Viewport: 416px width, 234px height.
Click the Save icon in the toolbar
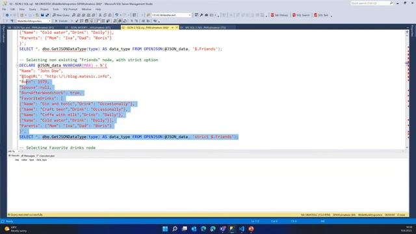tap(42, 15)
